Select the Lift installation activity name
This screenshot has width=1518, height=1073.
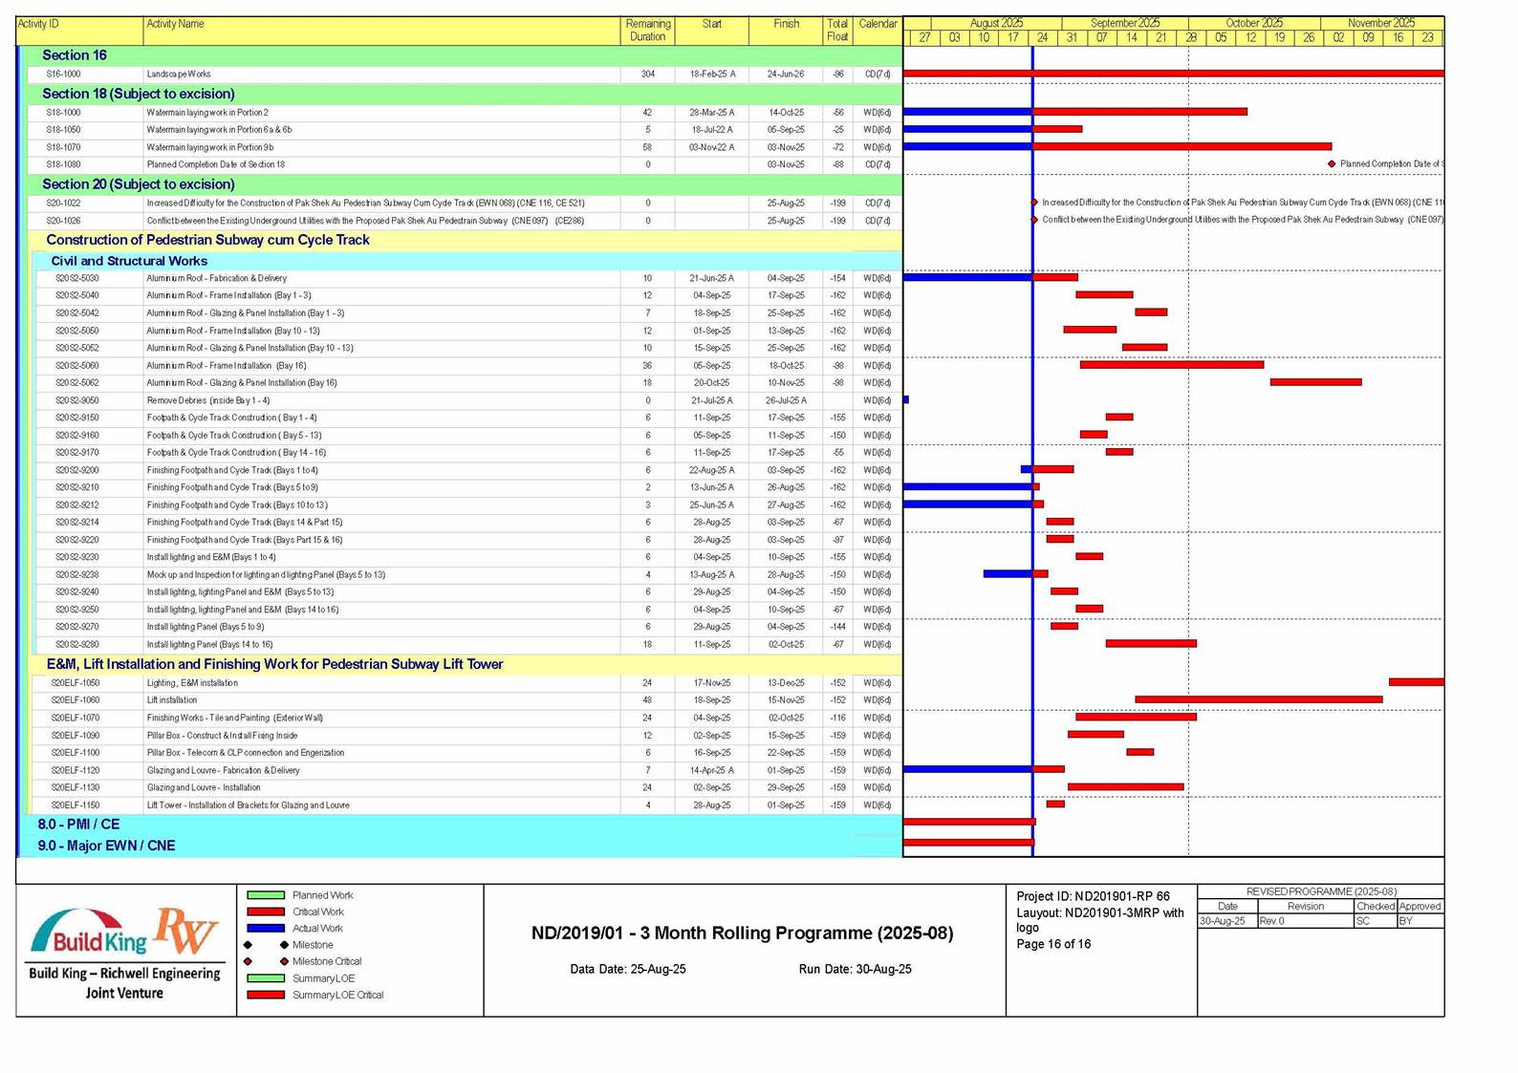[171, 700]
